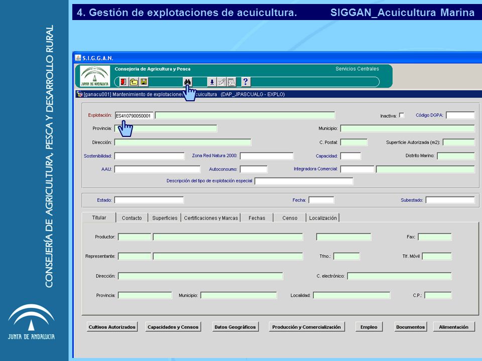482x361 pixels.
Task: Focus the Distrito Marino field
Action: (456, 156)
